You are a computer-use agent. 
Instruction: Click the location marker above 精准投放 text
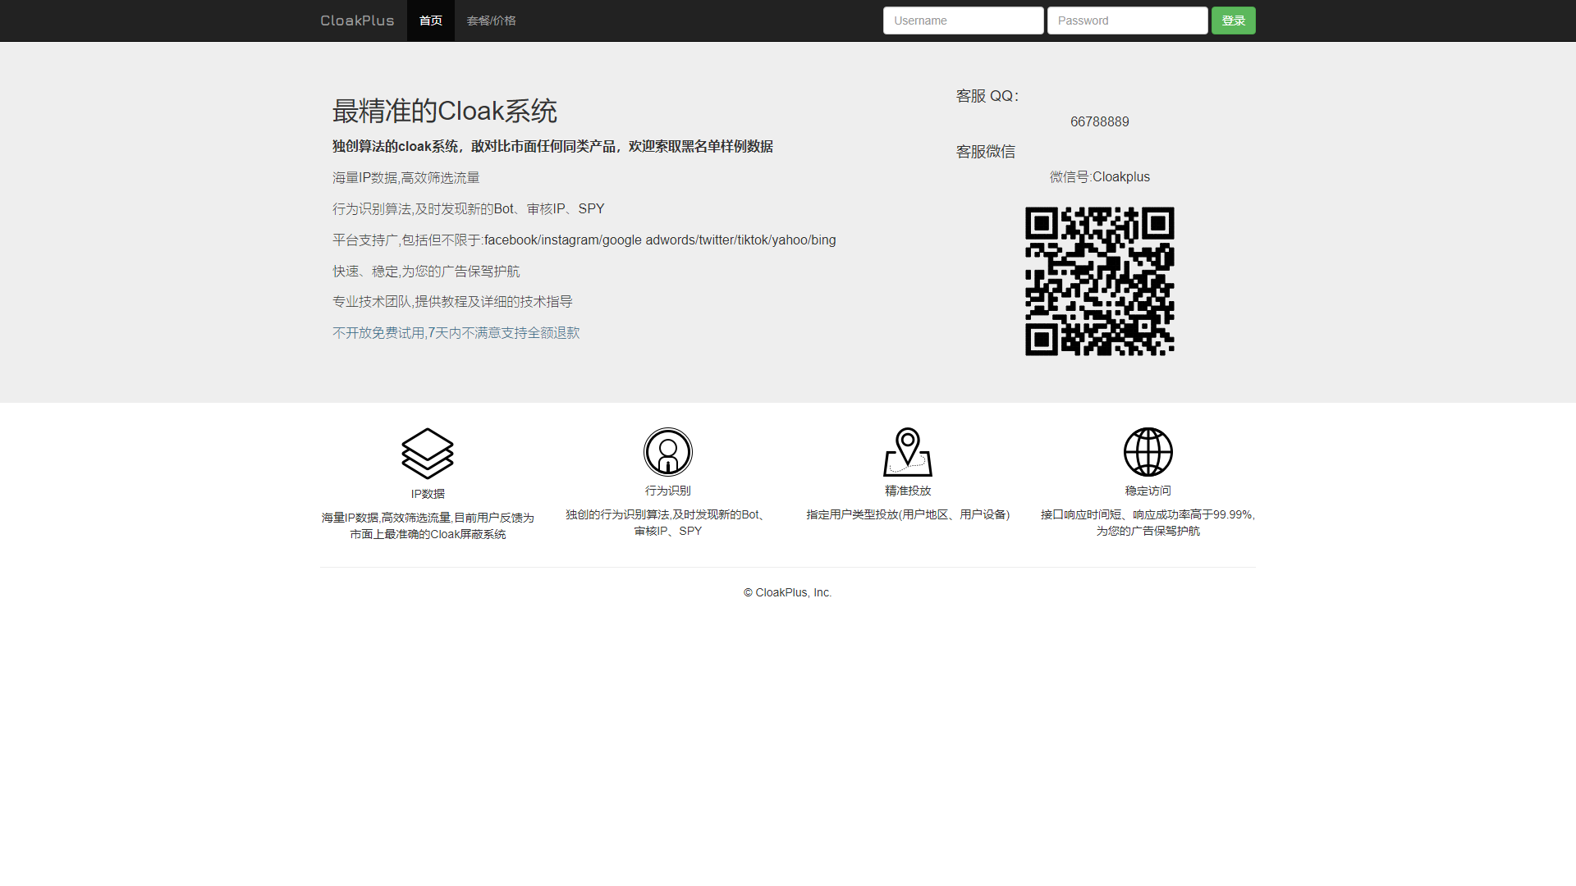coord(907,451)
